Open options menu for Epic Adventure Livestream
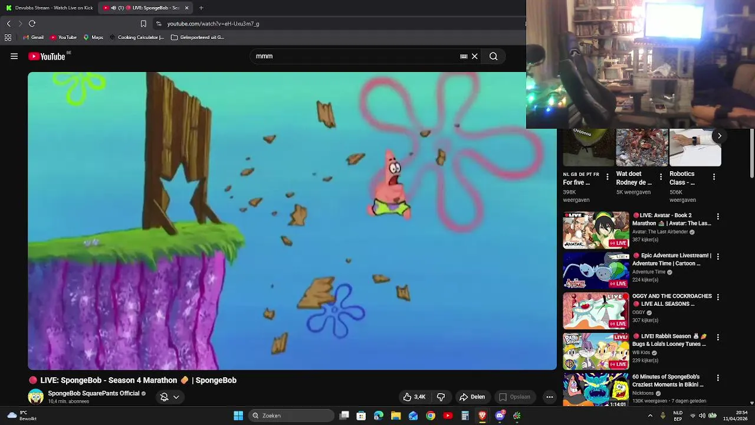This screenshot has height=425, width=755. point(718,257)
